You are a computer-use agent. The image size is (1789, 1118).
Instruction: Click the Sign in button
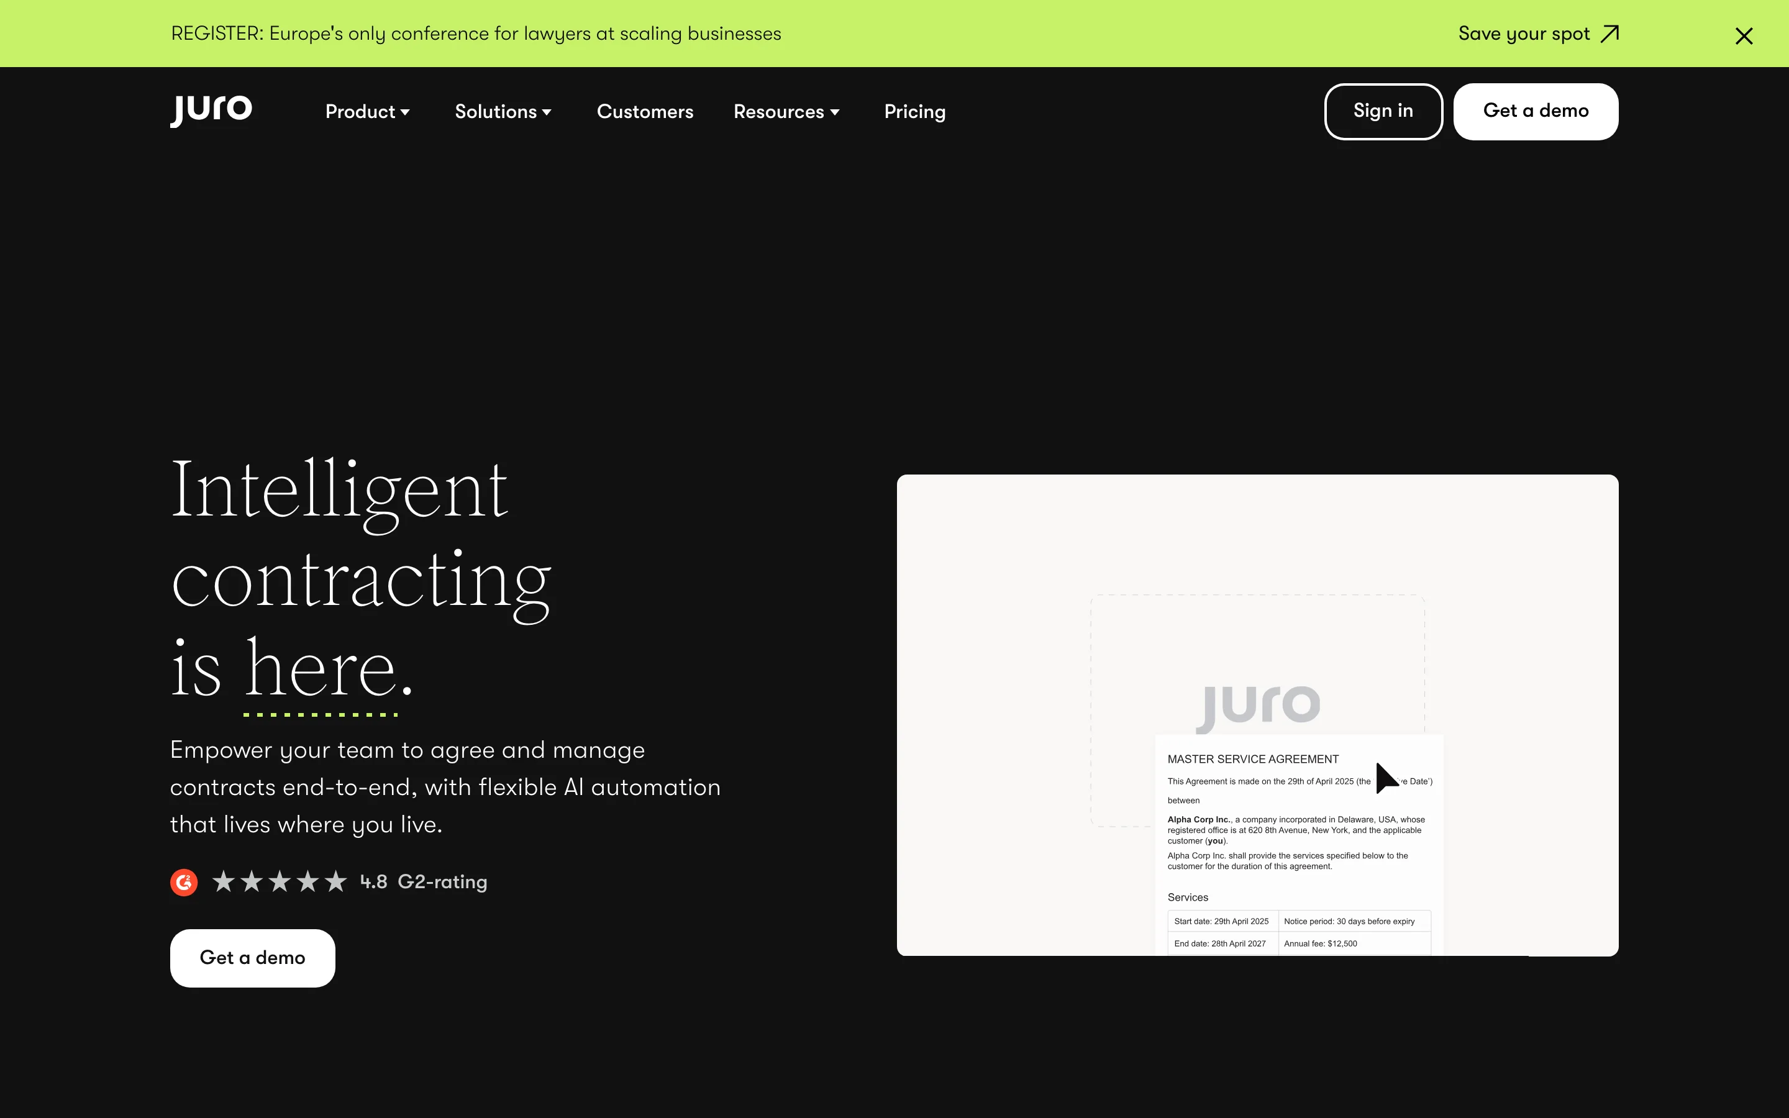coord(1382,111)
